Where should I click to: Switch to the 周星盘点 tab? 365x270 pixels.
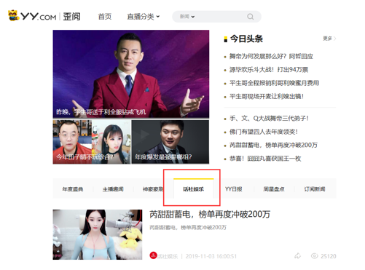(x=274, y=189)
